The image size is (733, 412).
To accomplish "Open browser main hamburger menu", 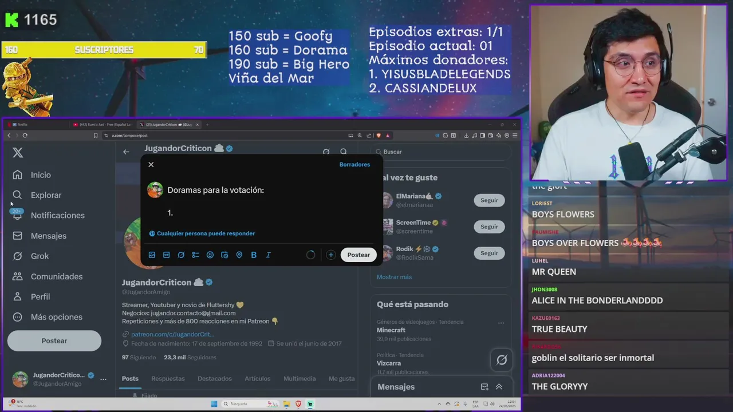I will coord(515,136).
